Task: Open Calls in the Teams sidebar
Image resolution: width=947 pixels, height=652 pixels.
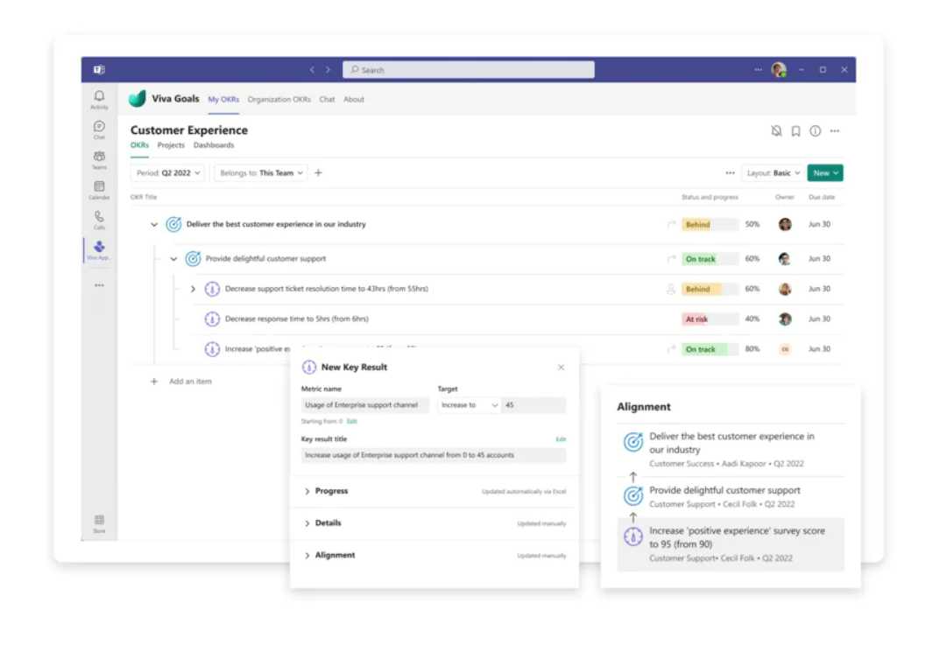Action: [x=99, y=221]
